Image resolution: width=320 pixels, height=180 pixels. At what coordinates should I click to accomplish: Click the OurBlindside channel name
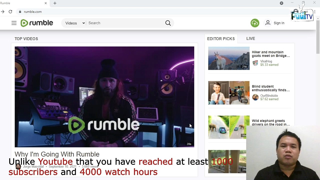(269, 96)
